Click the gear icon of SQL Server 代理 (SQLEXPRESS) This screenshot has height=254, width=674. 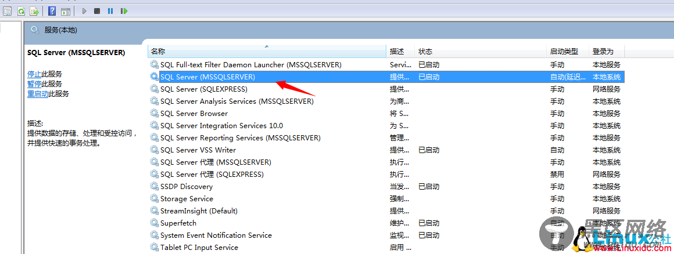tap(154, 174)
